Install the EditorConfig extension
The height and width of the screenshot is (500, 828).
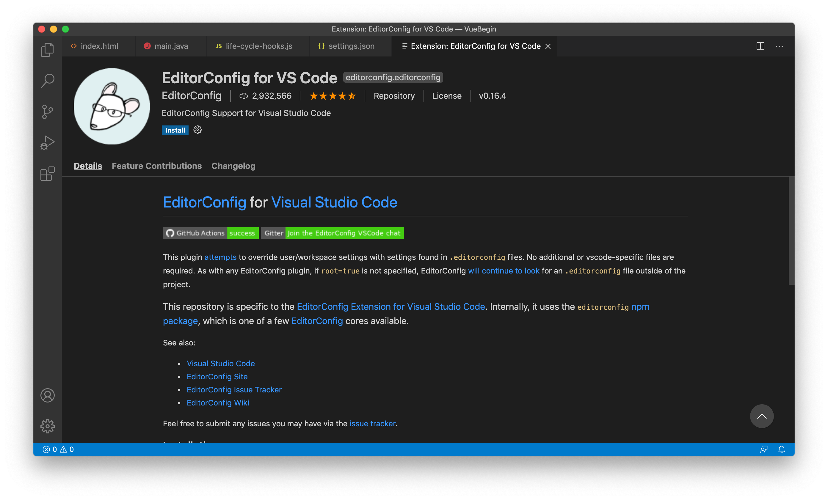coord(175,130)
